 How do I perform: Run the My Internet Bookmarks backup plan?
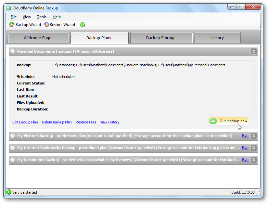[x=245, y=147]
